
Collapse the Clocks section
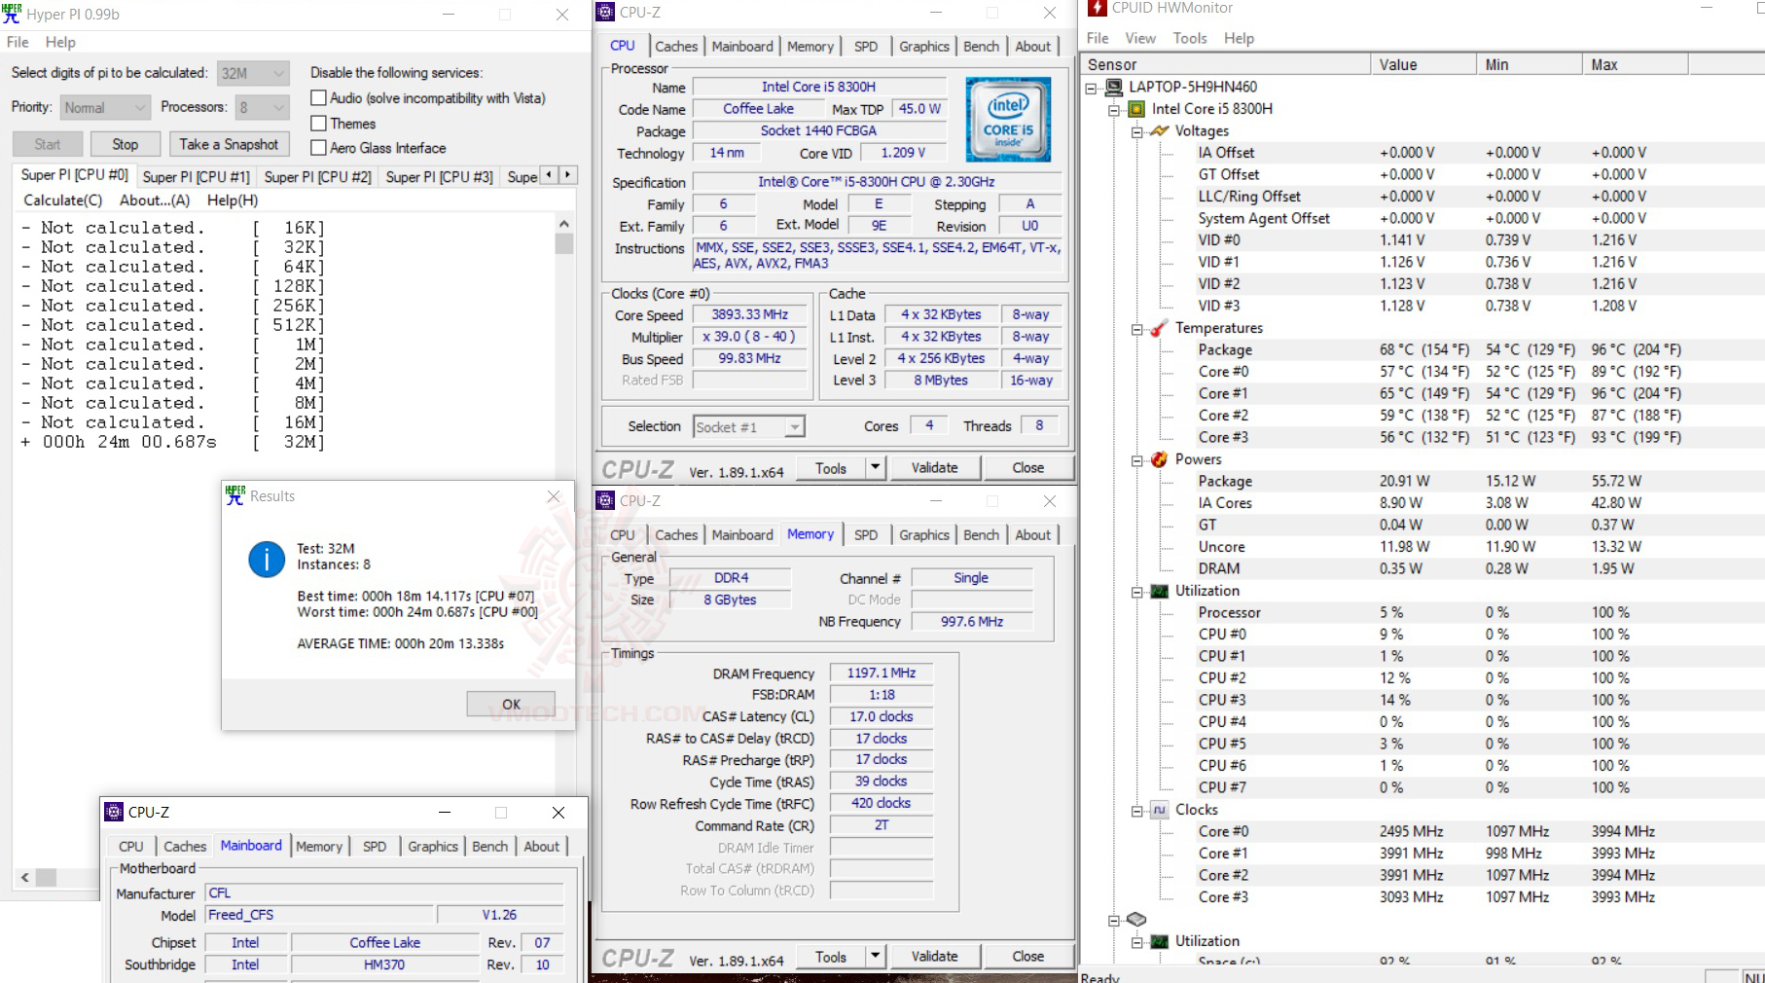1136,811
